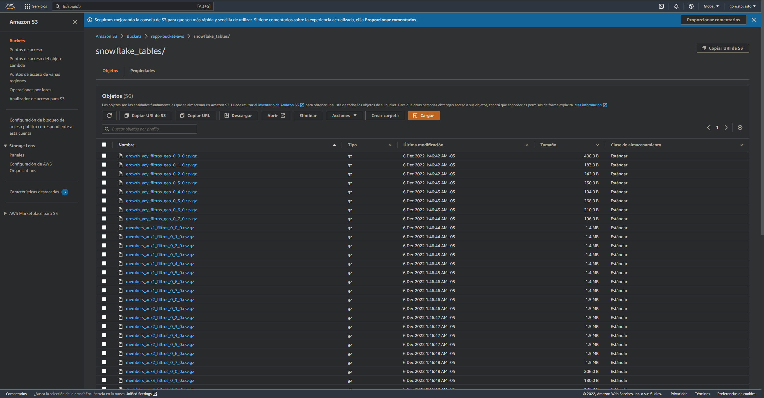Switch to the Objetos tab
The image size is (764, 398).
(110, 71)
